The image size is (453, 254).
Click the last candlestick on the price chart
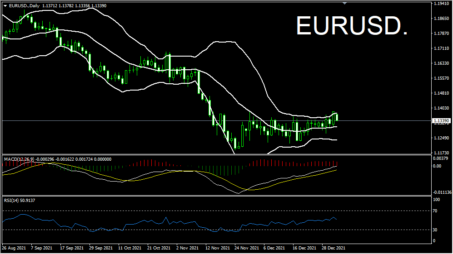(x=337, y=117)
